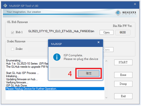This screenshot has width=141, height=106.
Task: Click the blue information icon in dialog
Action: point(57,57)
